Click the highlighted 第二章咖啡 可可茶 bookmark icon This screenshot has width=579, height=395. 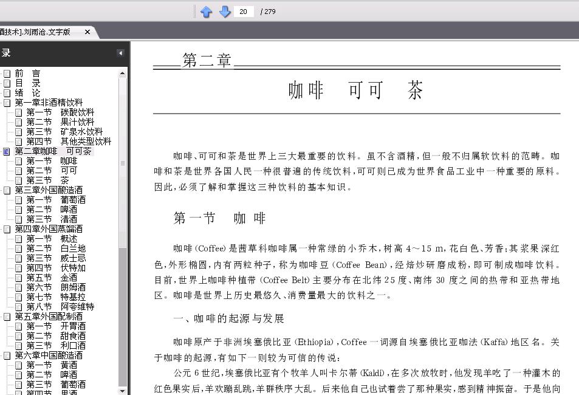coord(7,151)
